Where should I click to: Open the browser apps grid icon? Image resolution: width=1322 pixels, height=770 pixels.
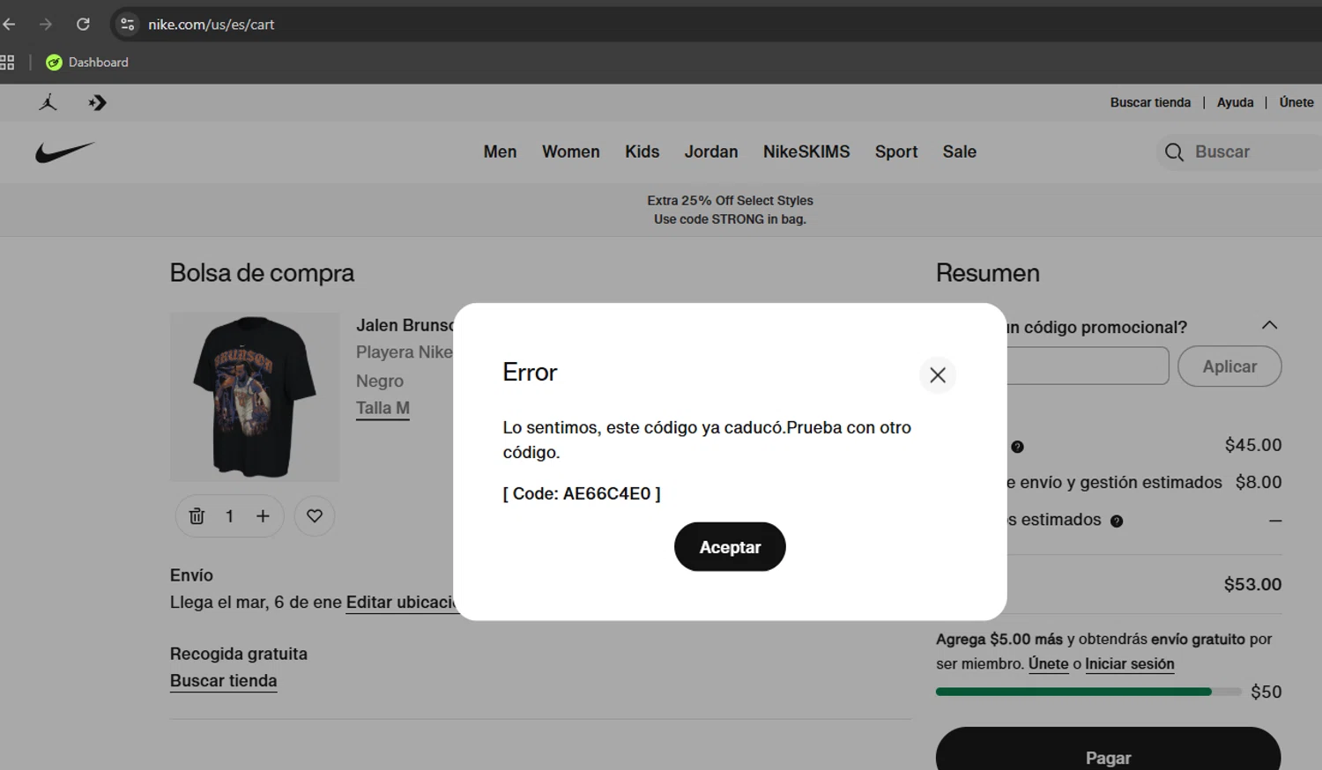tap(7, 63)
